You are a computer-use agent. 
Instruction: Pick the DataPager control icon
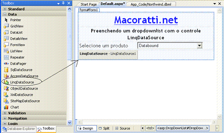click(6, 64)
